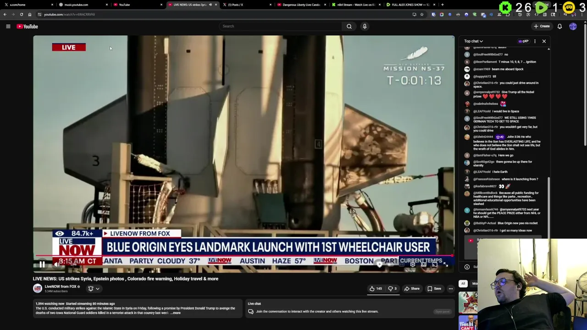587x330 pixels.
Task: Share the video
Action: click(412, 289)
